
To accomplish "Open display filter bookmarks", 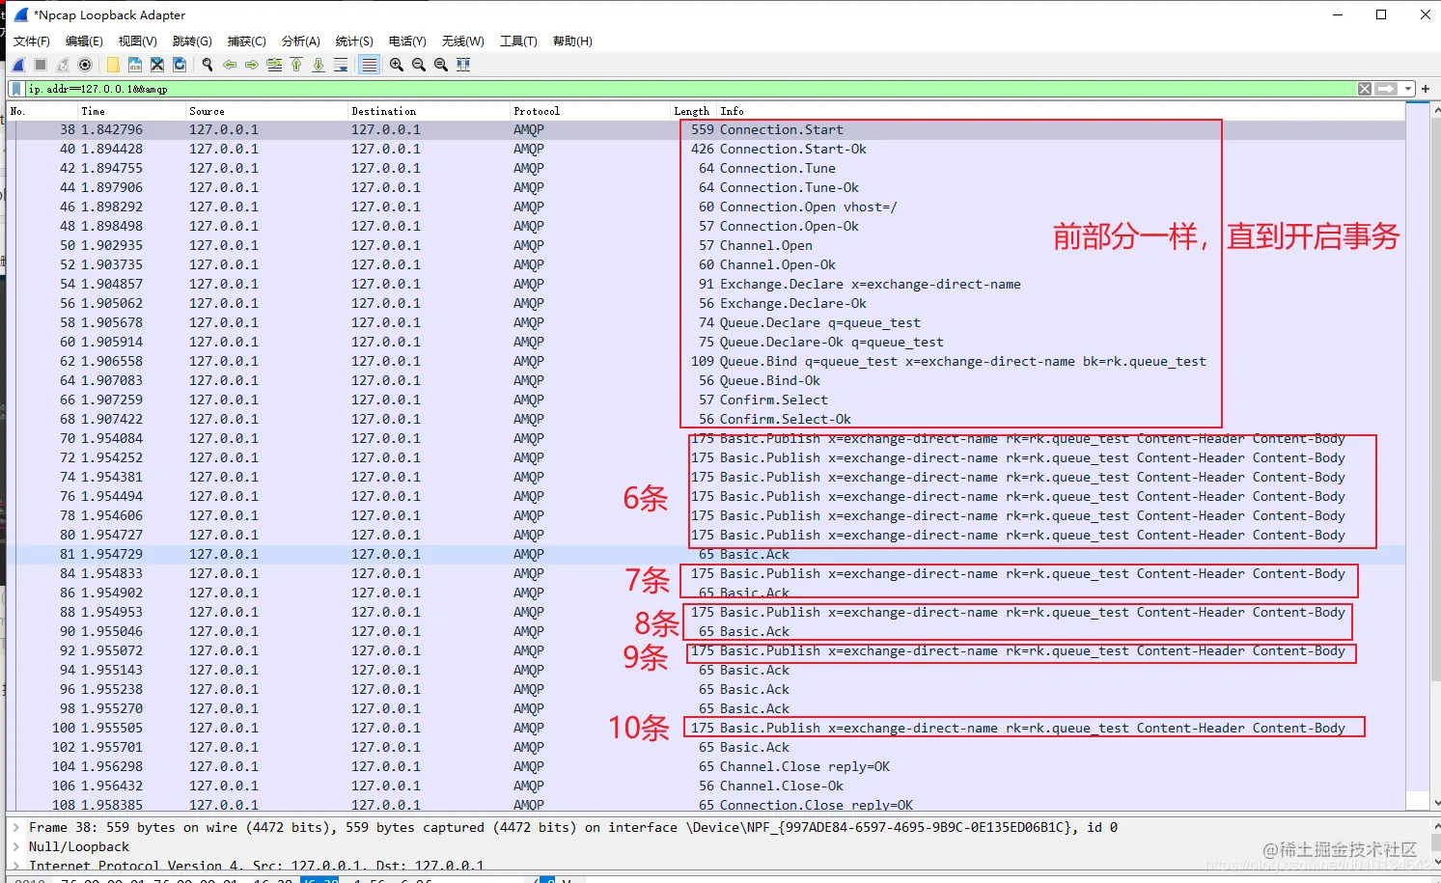I will [x=16, y=89].
